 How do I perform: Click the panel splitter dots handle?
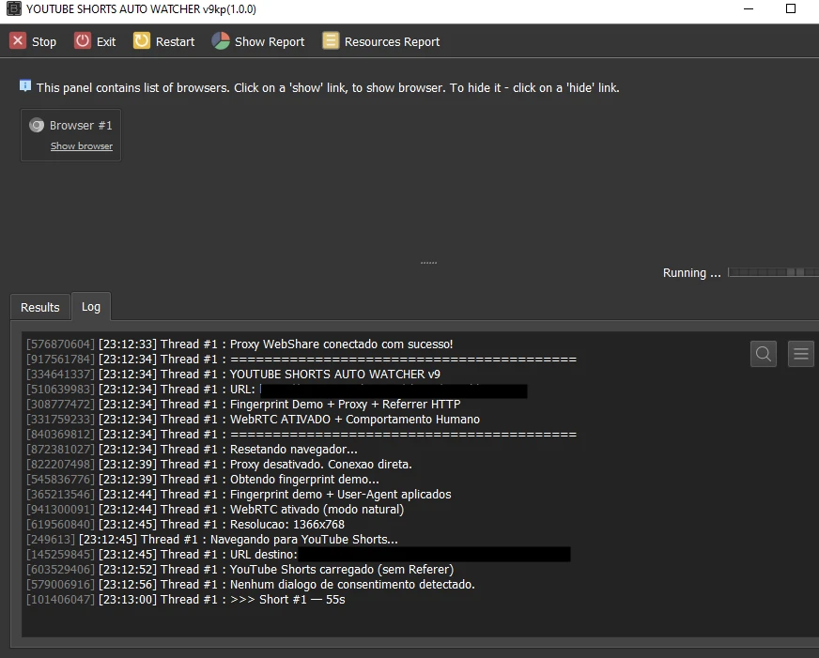point(429,263)
